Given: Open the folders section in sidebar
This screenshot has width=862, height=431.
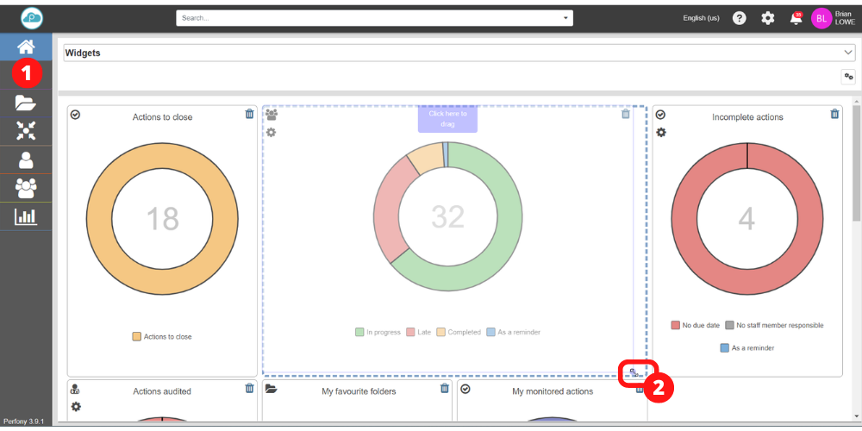Looking at the screenshot, I should 26,103.
